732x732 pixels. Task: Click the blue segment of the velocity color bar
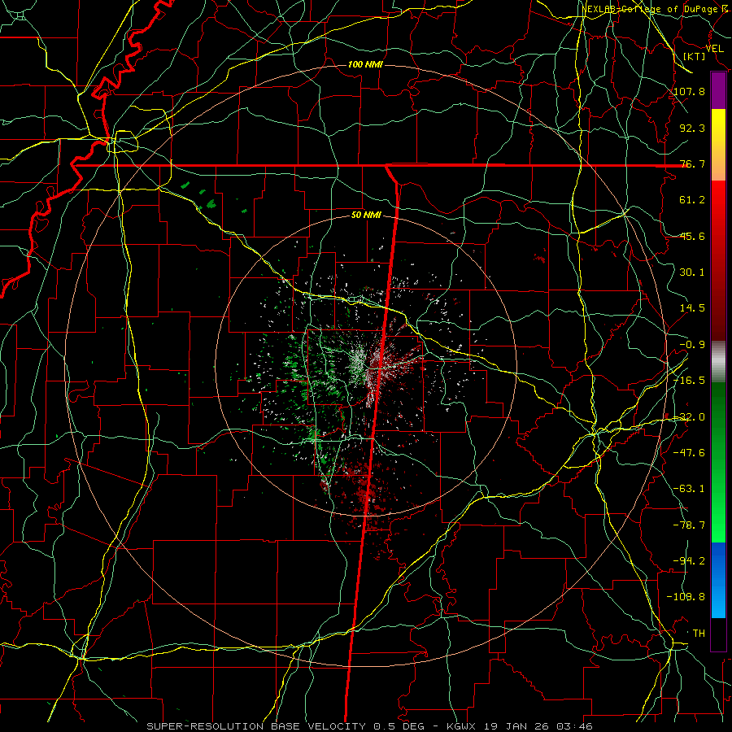pyautogui.click(x=718, y=580)
